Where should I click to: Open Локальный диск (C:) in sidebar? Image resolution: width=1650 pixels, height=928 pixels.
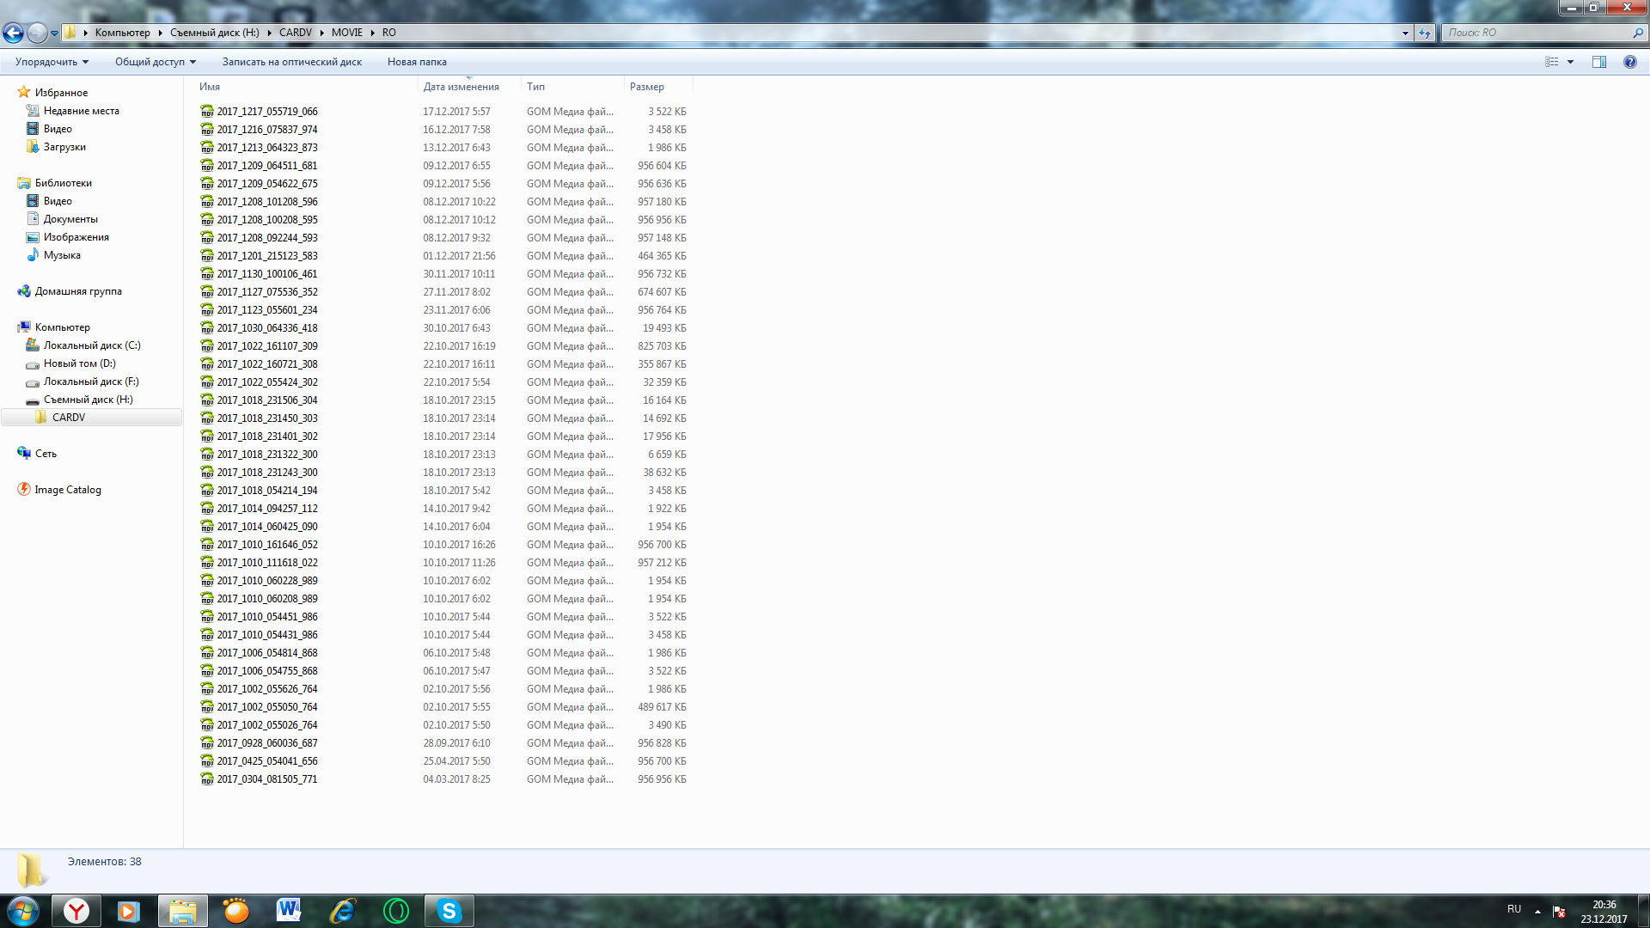pyautogui.click(x=91, y=345)
